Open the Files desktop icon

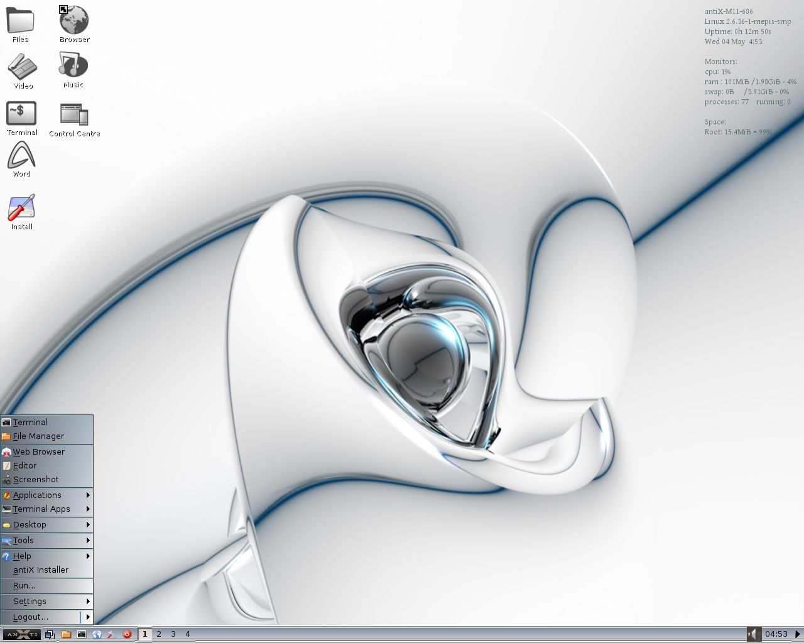coord(21,21)
